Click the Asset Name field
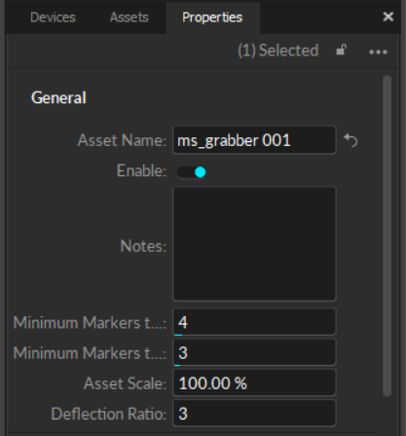 (x=254, y=140)
